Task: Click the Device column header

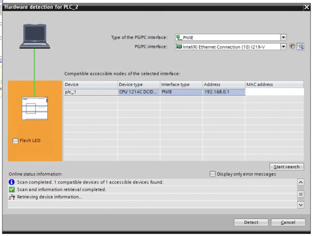Action: [90, 84]
